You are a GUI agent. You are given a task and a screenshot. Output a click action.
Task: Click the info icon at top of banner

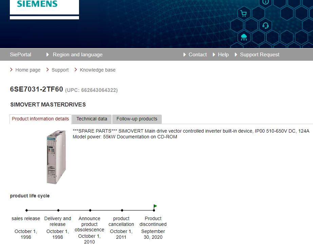[265, 2]
